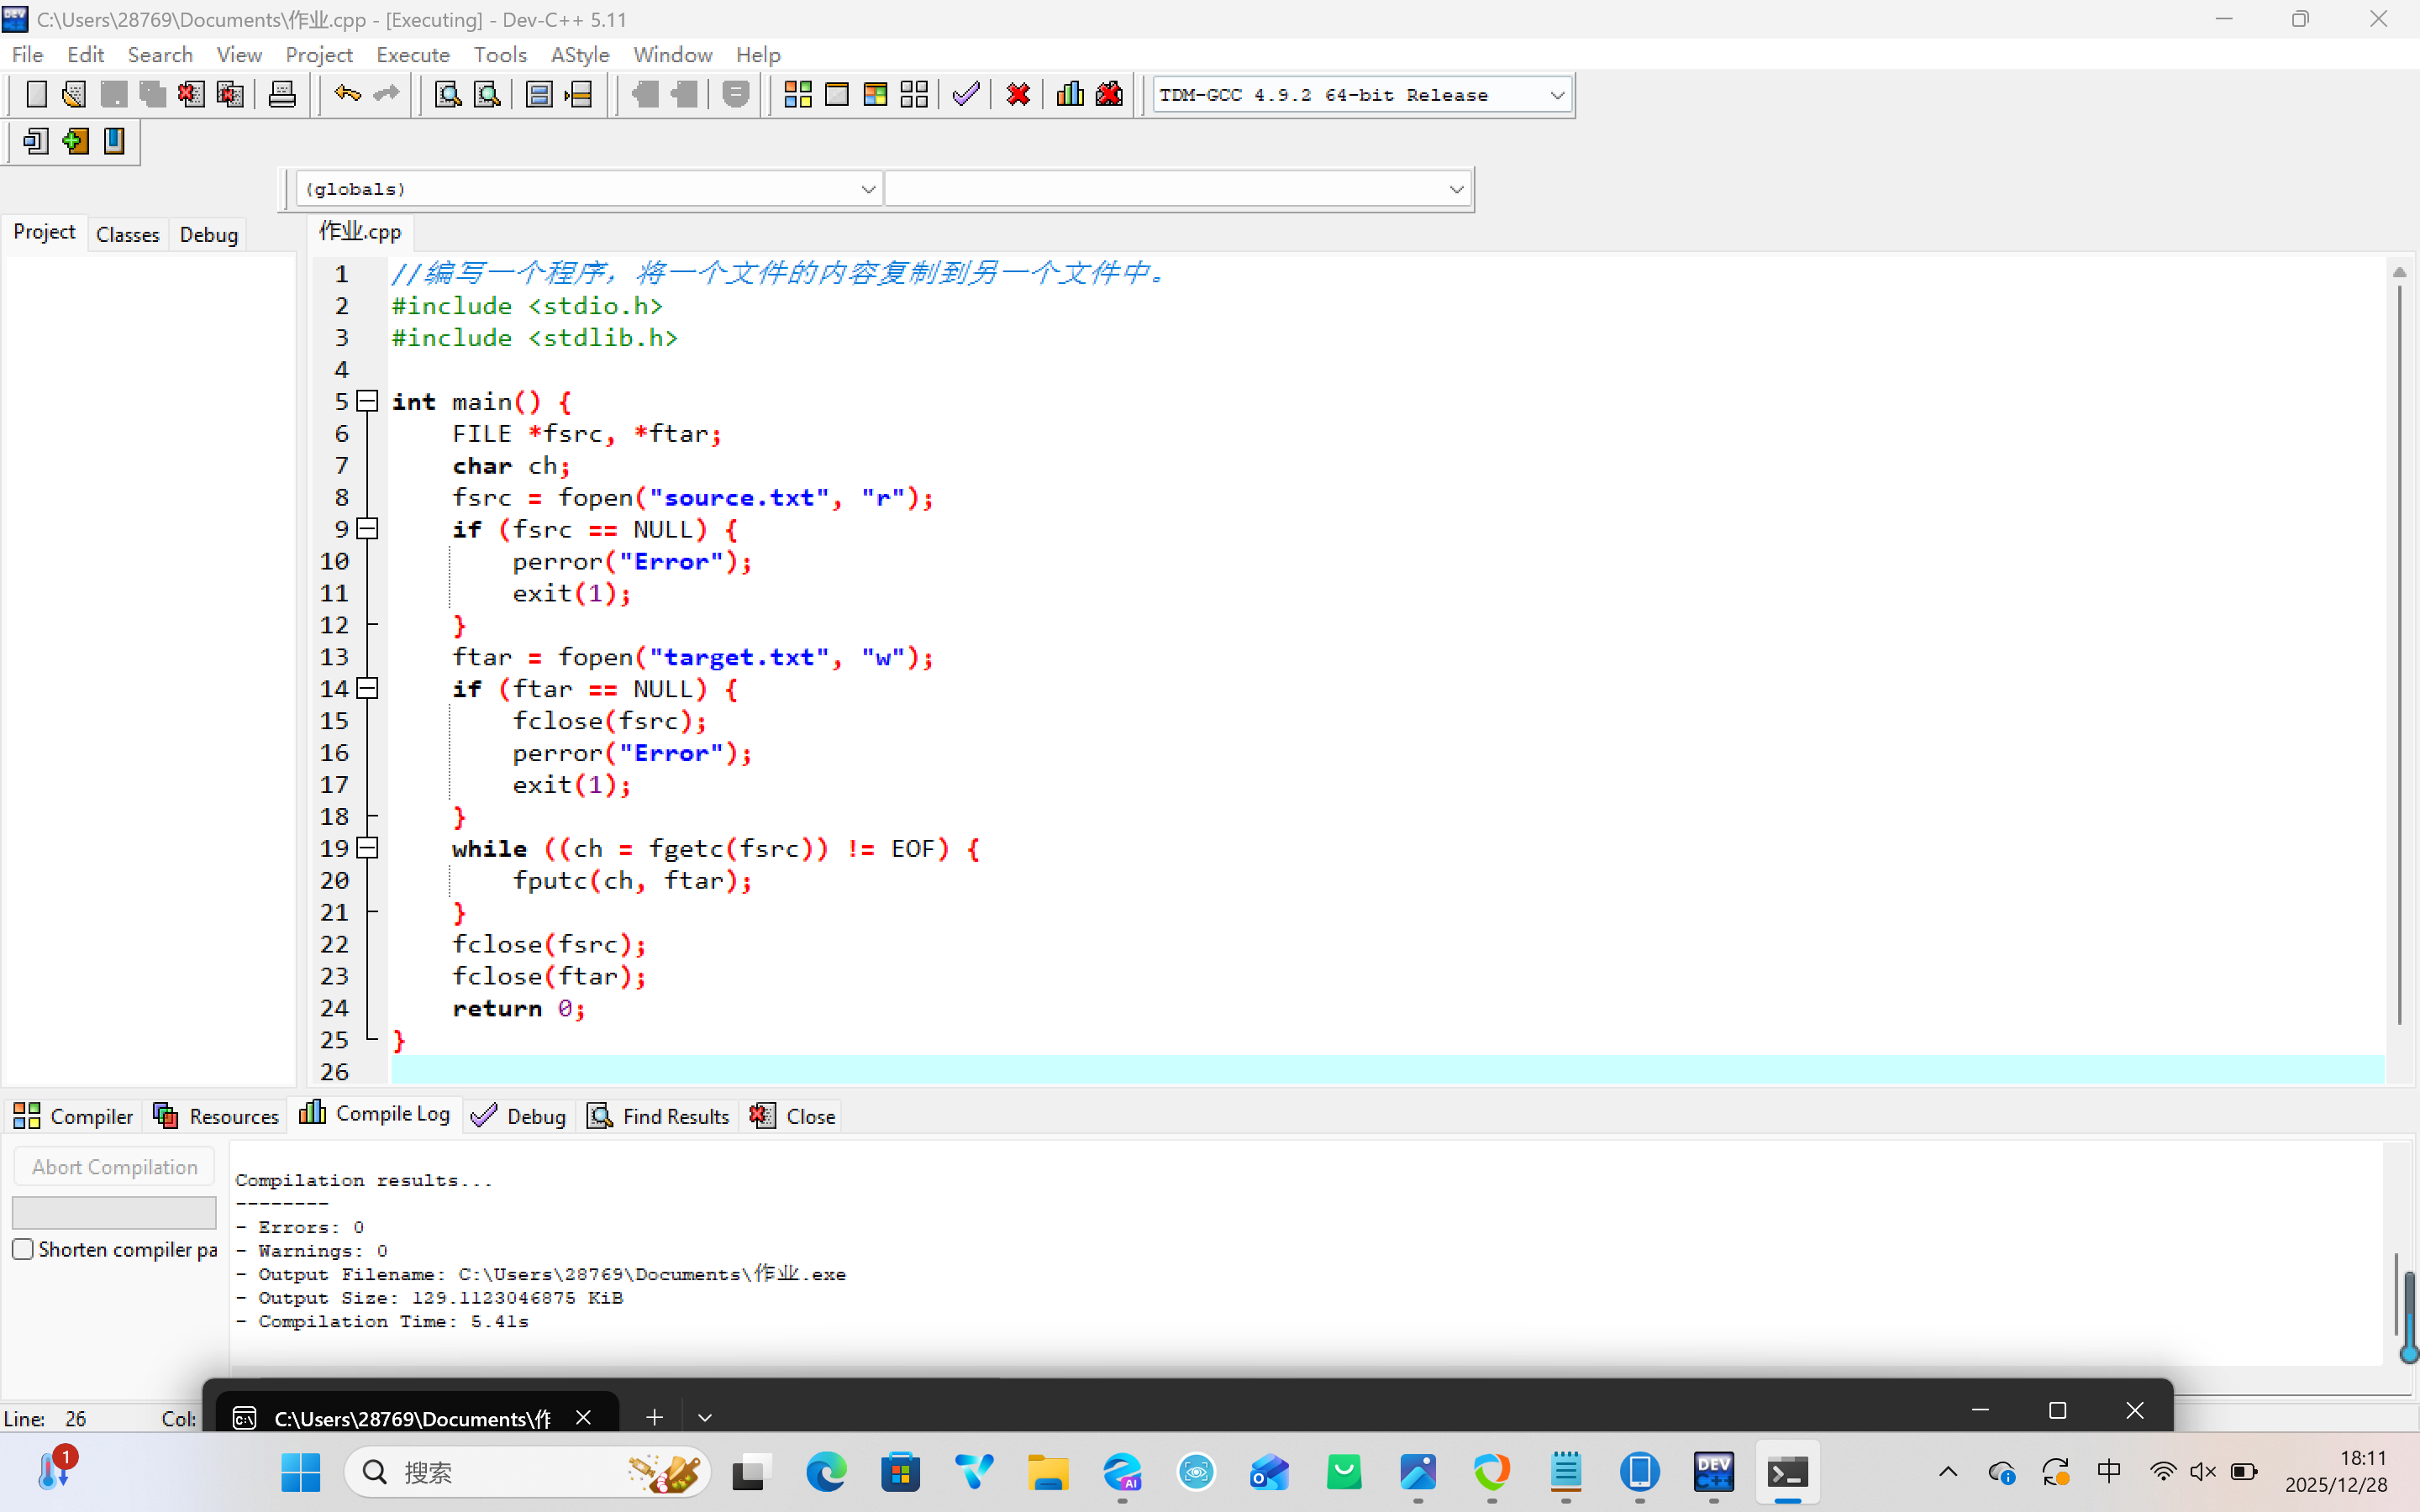Viewport: 2420px width, 1512px height.
Task: Open the Find magnifier tool
Action: (x=448, y=95)
